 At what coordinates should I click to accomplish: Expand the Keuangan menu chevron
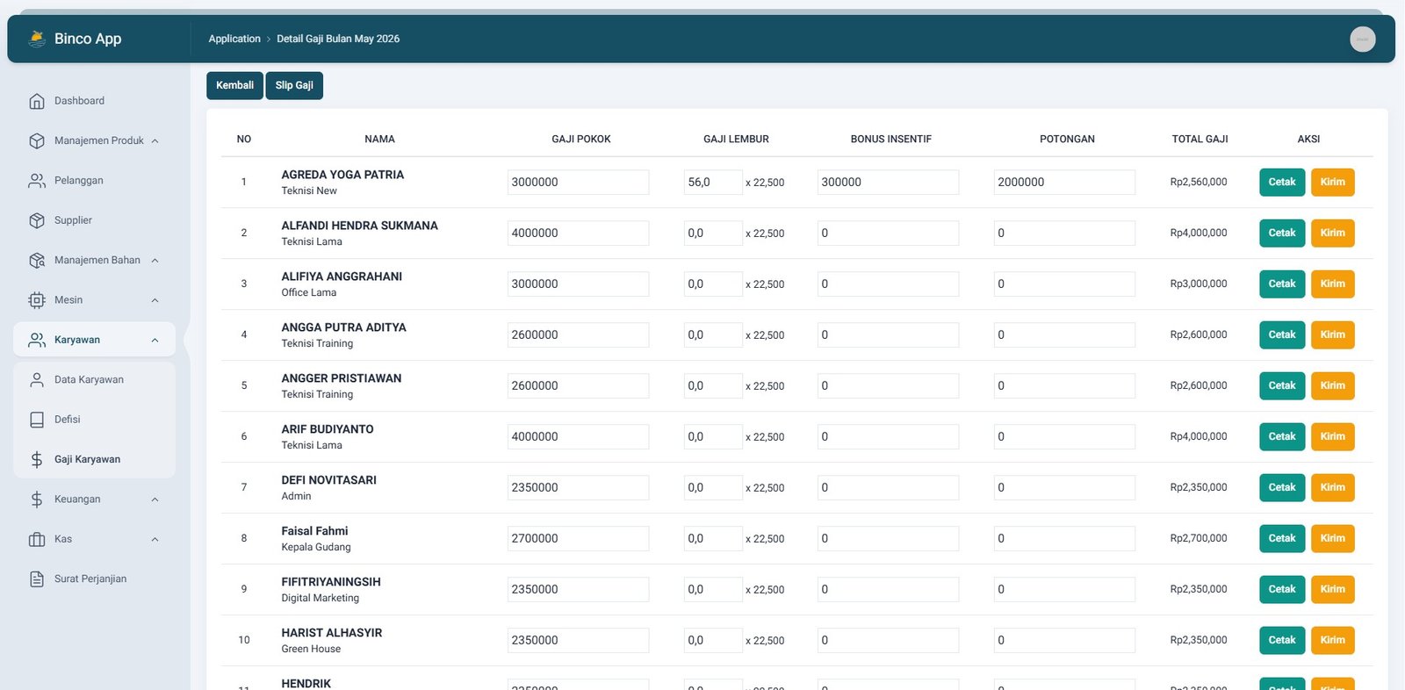tap(155, 500)
